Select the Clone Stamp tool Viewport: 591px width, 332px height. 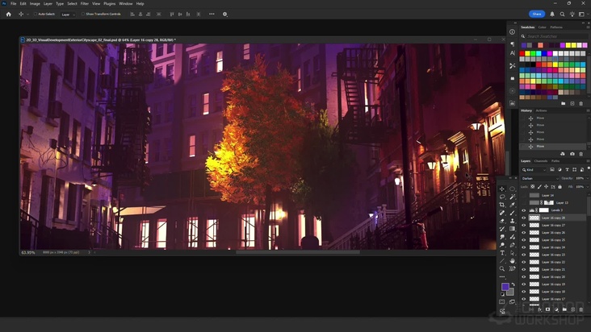coord(512,221)
